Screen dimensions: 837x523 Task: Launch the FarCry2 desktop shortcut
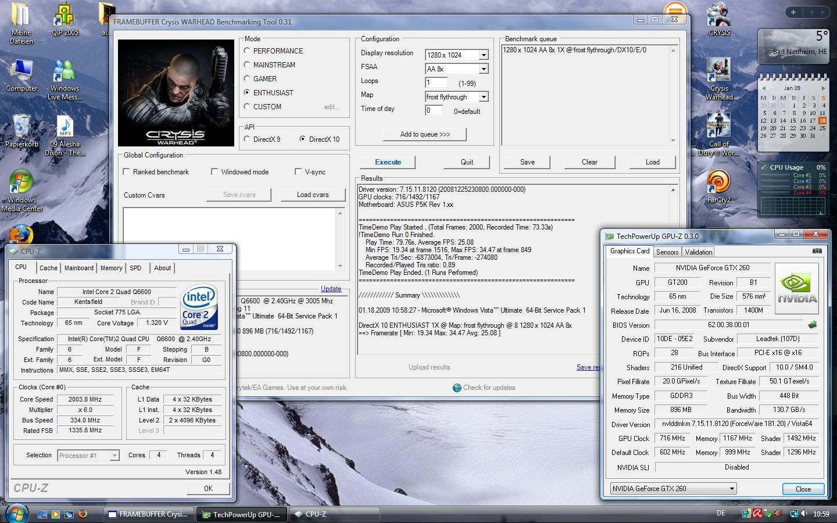coord(719,187)
